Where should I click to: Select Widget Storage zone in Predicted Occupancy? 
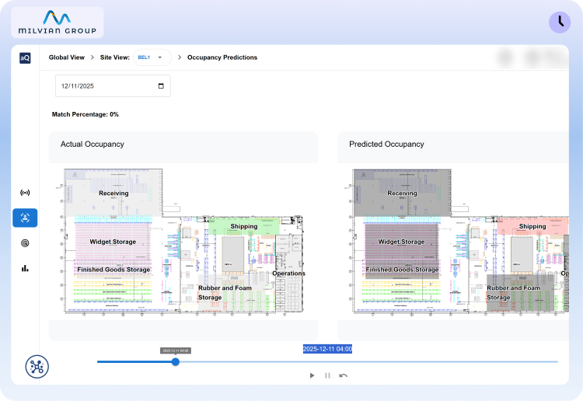402,242
